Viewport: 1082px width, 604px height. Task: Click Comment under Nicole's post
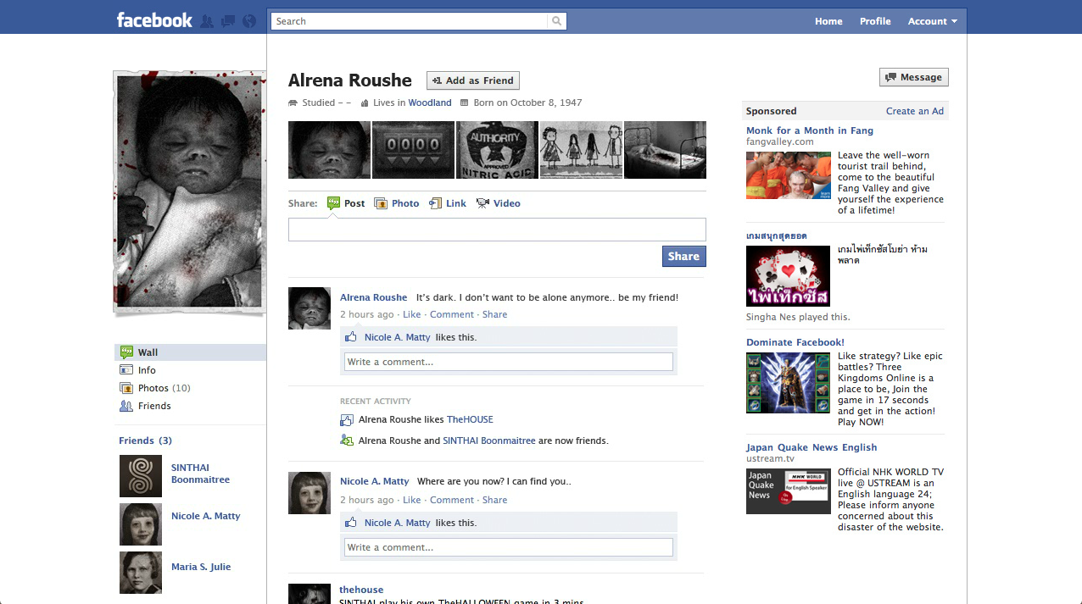pyautogui.click(x=452, y=500)
